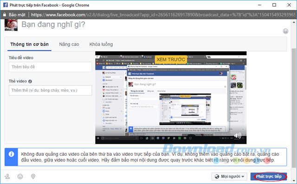Mute the preview using the speaker icon

(238, 135)
